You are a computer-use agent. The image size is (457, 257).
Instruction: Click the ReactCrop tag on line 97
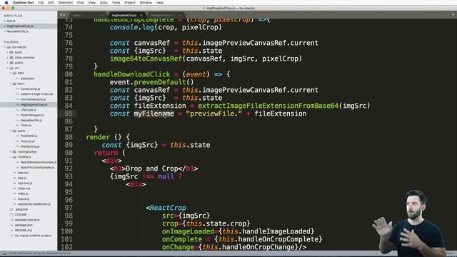tap(168, 208)
